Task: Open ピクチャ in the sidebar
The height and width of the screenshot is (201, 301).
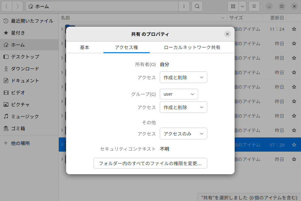Action: tap(29, 104)
